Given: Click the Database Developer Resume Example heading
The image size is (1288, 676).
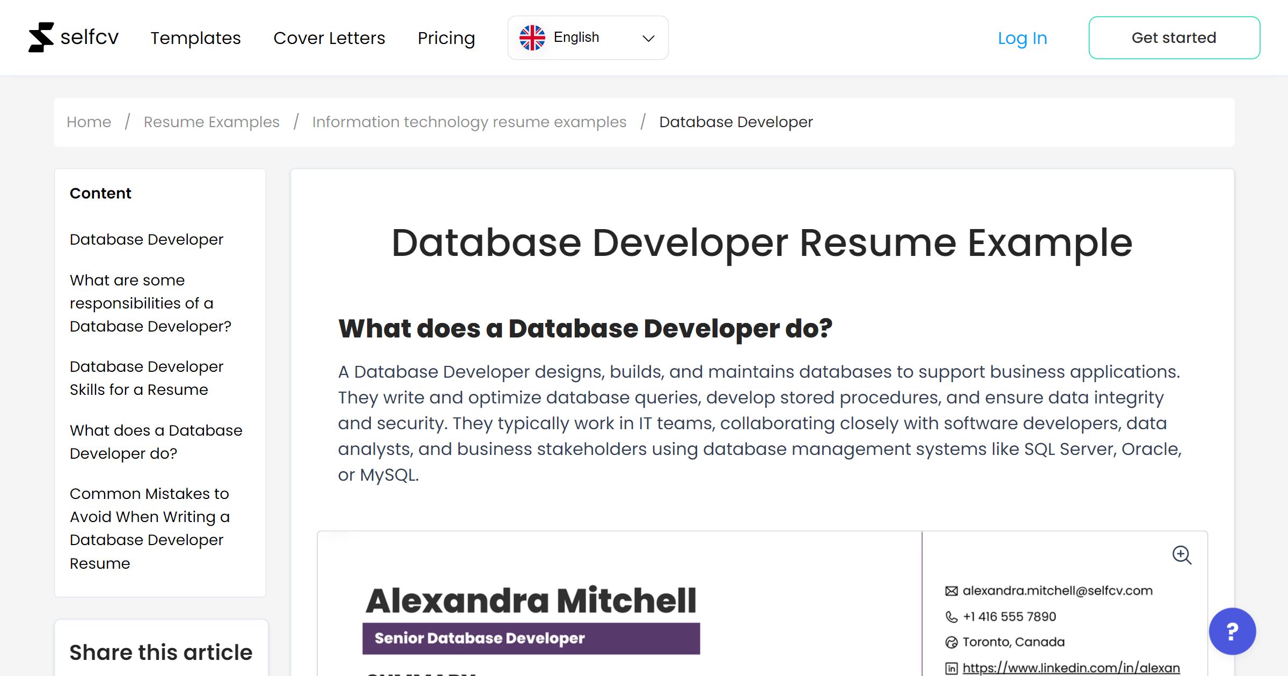Looking at the screenshot, I should pyautogui.click(x=762, y=243).
